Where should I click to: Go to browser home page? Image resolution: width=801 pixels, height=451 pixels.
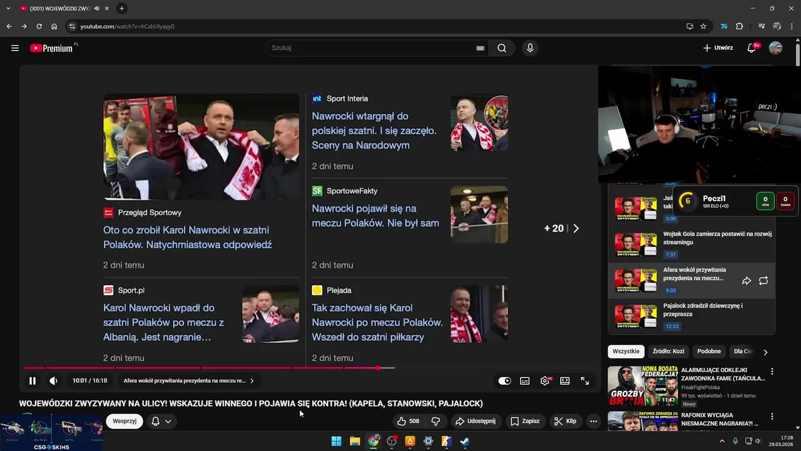54,26
